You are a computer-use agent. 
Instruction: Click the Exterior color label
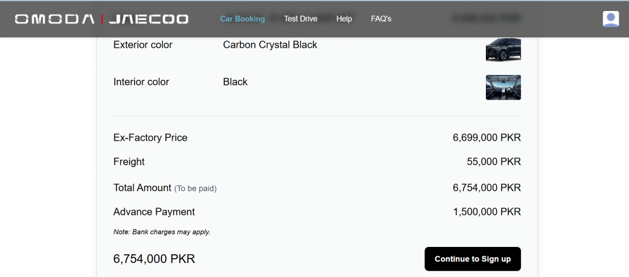coord(143,45)
